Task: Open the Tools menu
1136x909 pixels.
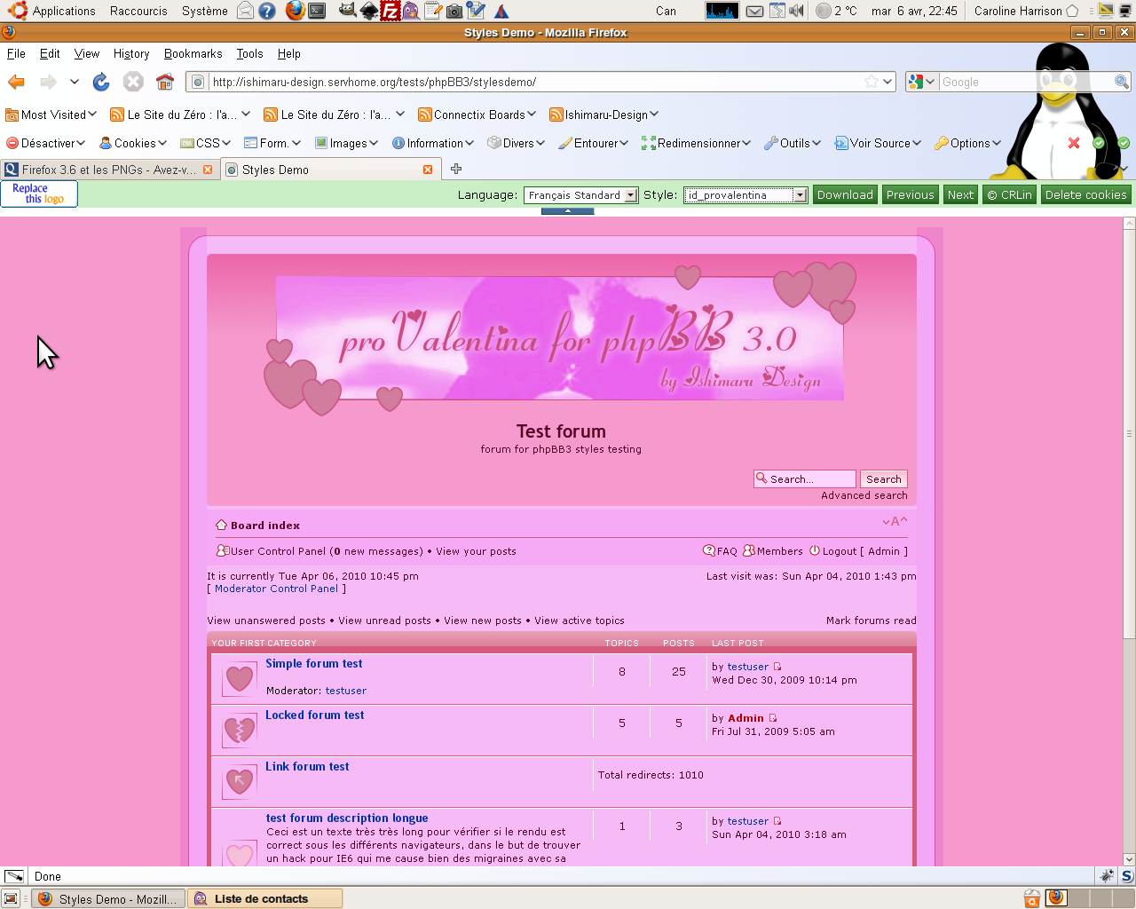Action: [x=249, y=53]
